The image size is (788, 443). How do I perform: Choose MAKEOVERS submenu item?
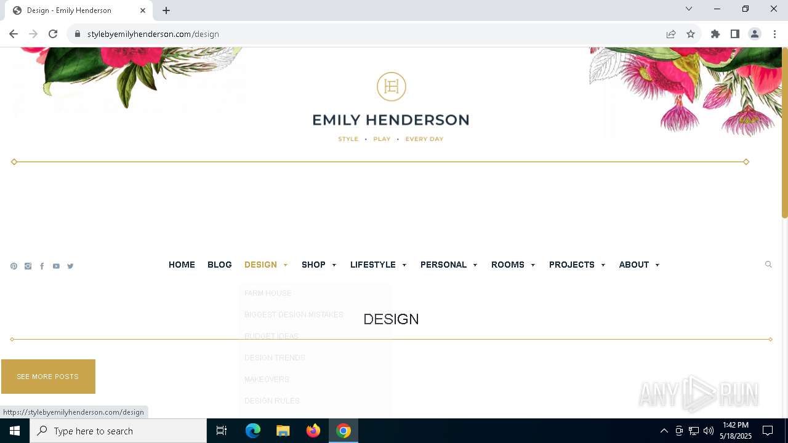click(x=267, y=380)
